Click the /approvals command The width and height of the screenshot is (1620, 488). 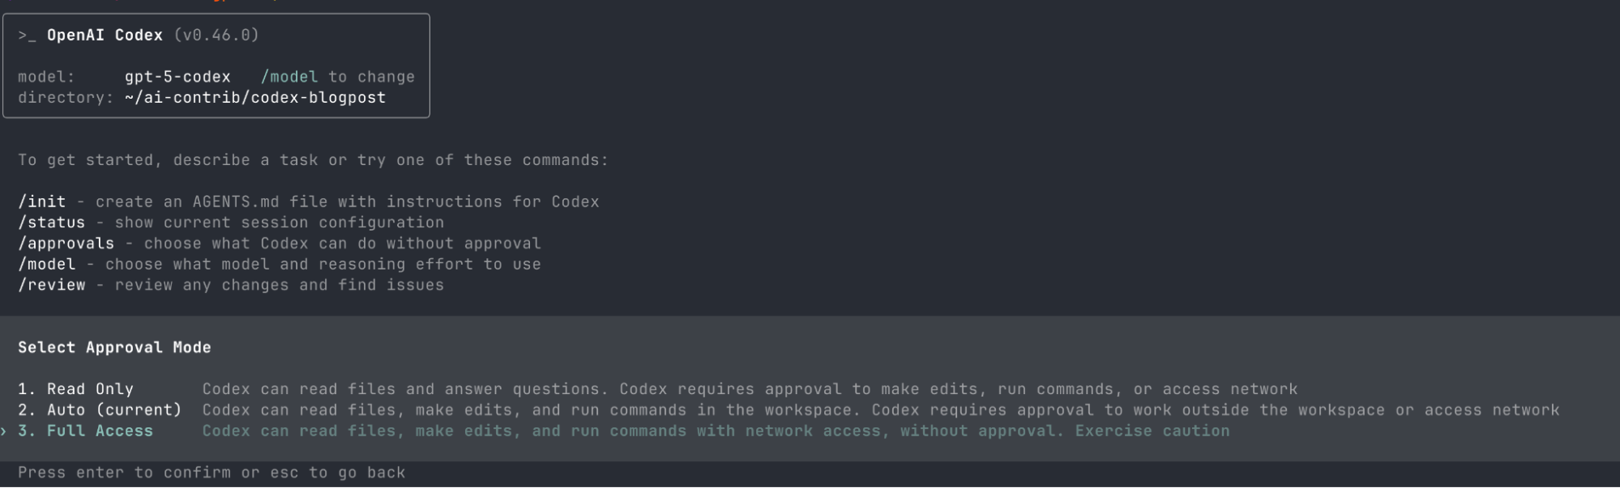click(66, 244)
